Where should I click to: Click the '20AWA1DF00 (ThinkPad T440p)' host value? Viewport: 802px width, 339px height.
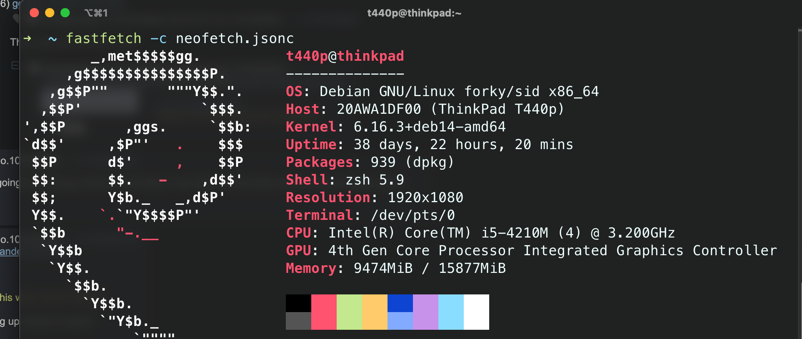tap(450, 109)
